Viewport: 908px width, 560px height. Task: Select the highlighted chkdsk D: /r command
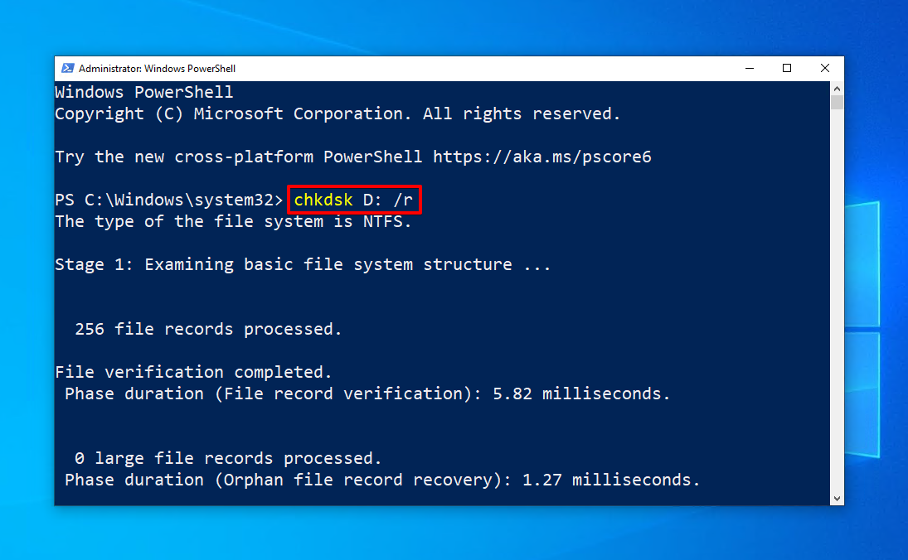[x=353, y=199]
